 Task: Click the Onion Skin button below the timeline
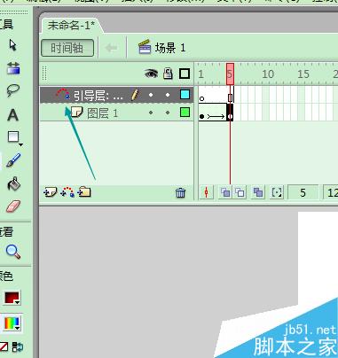pyautogui.click(x=225, y=192)
